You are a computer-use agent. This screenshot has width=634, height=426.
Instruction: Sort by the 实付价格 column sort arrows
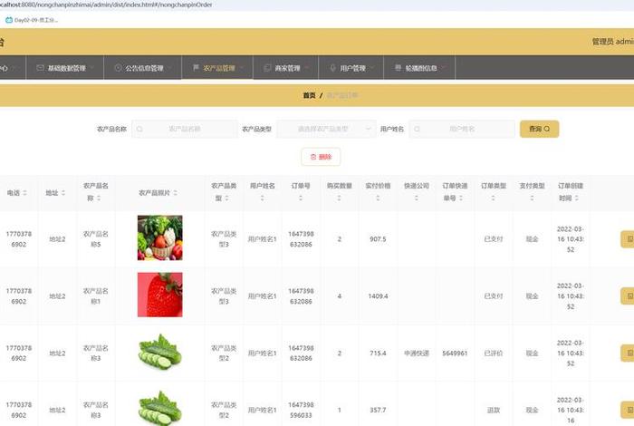tap(378, 198)
